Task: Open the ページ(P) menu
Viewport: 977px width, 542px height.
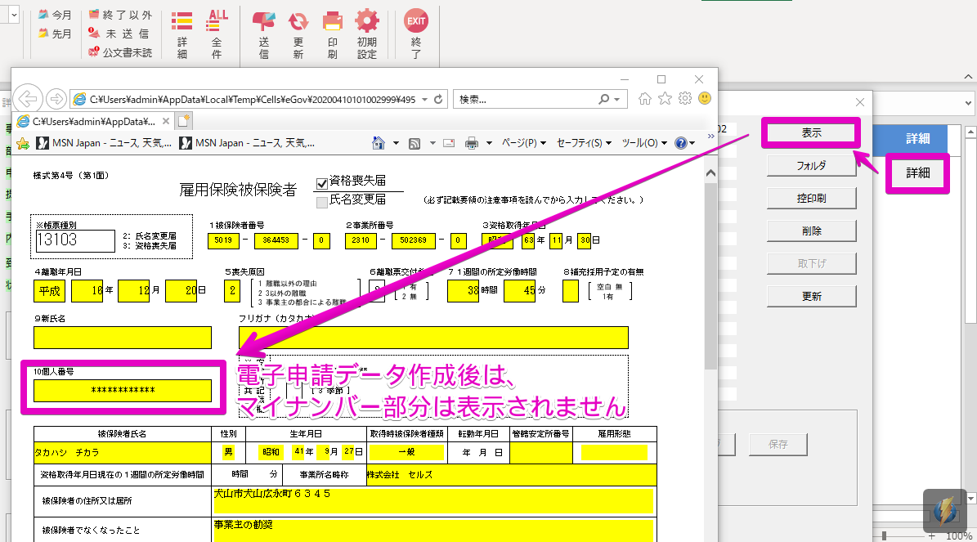Action: 523,143
